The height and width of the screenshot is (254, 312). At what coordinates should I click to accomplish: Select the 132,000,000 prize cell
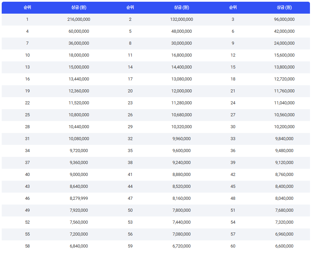[182, 19]
